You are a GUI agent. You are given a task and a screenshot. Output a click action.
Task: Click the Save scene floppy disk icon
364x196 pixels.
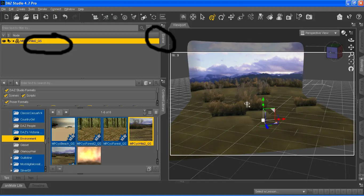(x=35, y=17)
